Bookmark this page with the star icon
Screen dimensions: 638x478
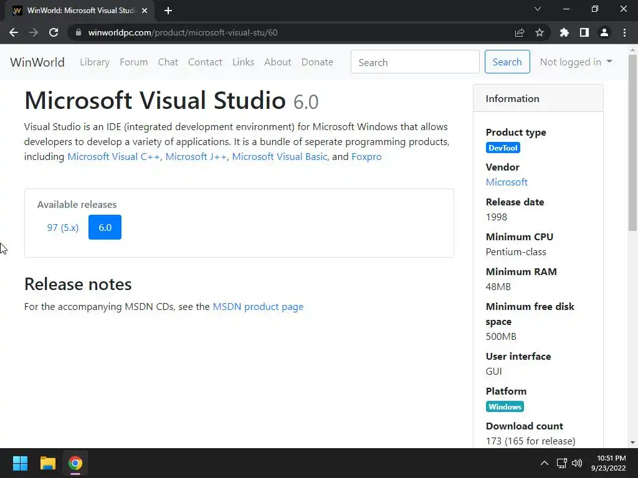coord(540,32)
